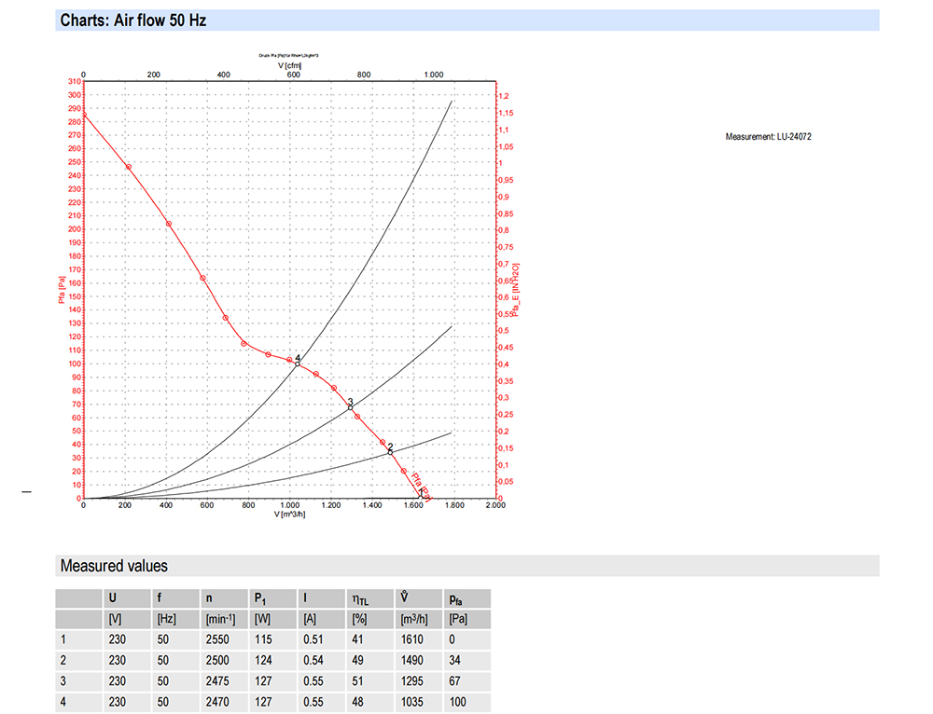Click the efficiency value '51' in row 3
The image size is (933, 714).
pos(357,681)
